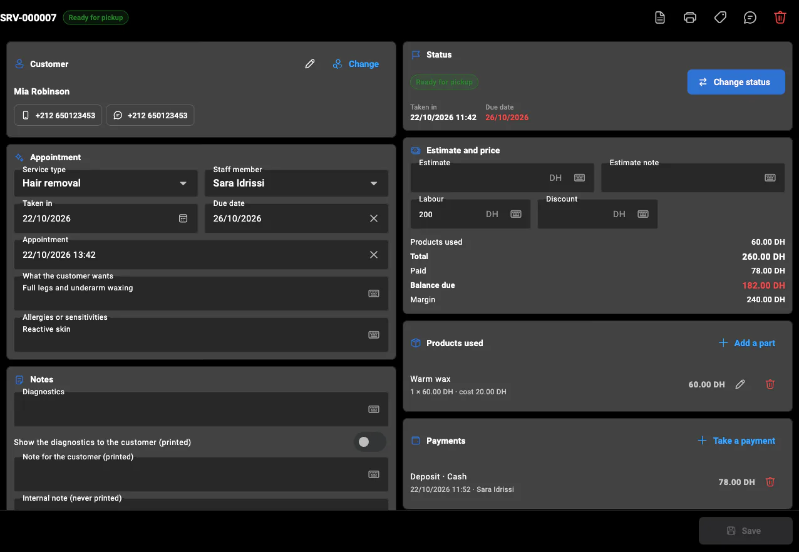Click the printer icon at top
The height and width of the screenshot is (552, 799).
(690, 18)
